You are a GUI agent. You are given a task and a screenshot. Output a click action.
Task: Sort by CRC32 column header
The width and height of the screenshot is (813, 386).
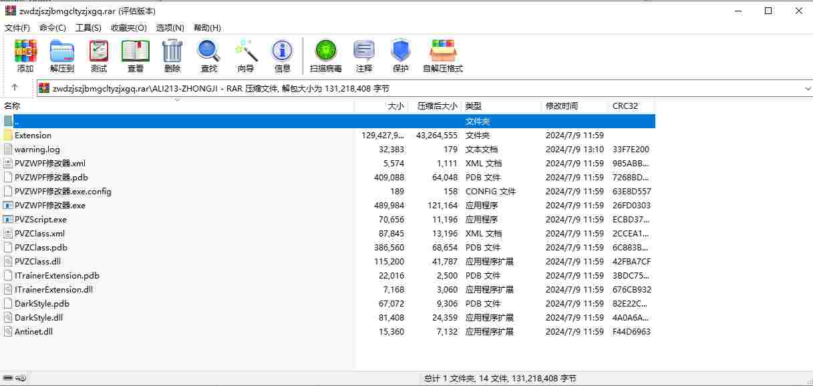[631, 106]
